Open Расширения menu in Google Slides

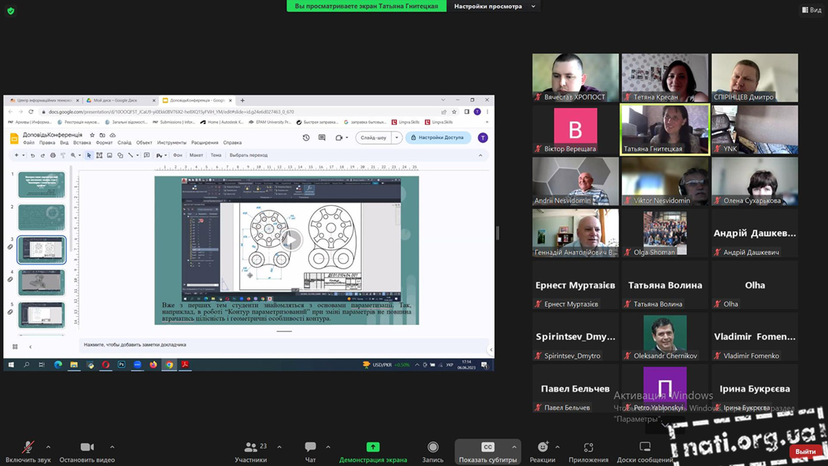205,143
